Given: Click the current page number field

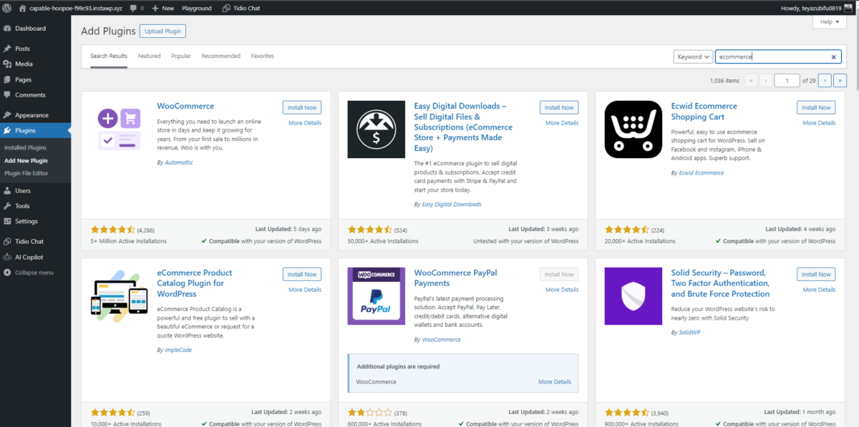Looking at the screenshot, I should pos(787,81).
